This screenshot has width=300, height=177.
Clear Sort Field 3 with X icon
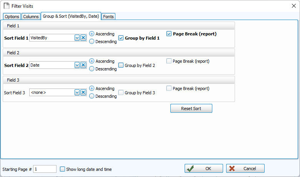coord(83,92)
